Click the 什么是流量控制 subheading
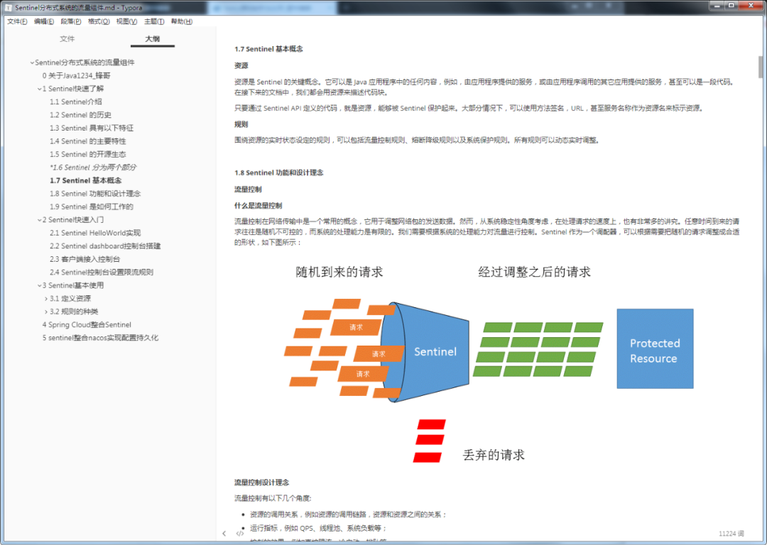The height and width of the screenshot is (545, 767). click(259, 206)
